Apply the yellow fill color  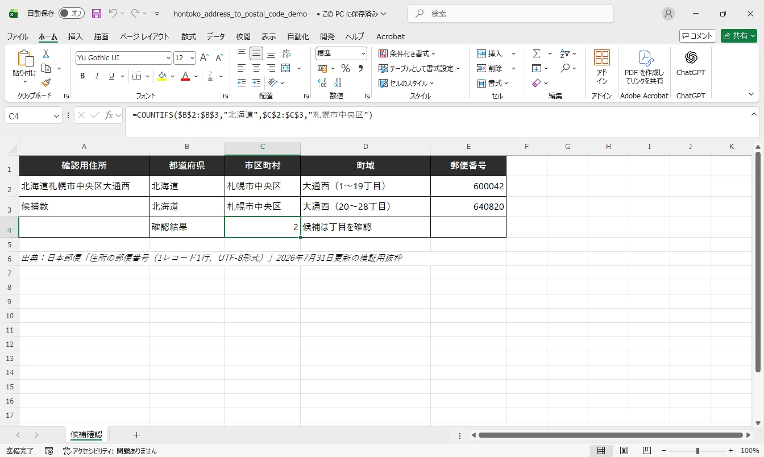[x=163, y=76]
